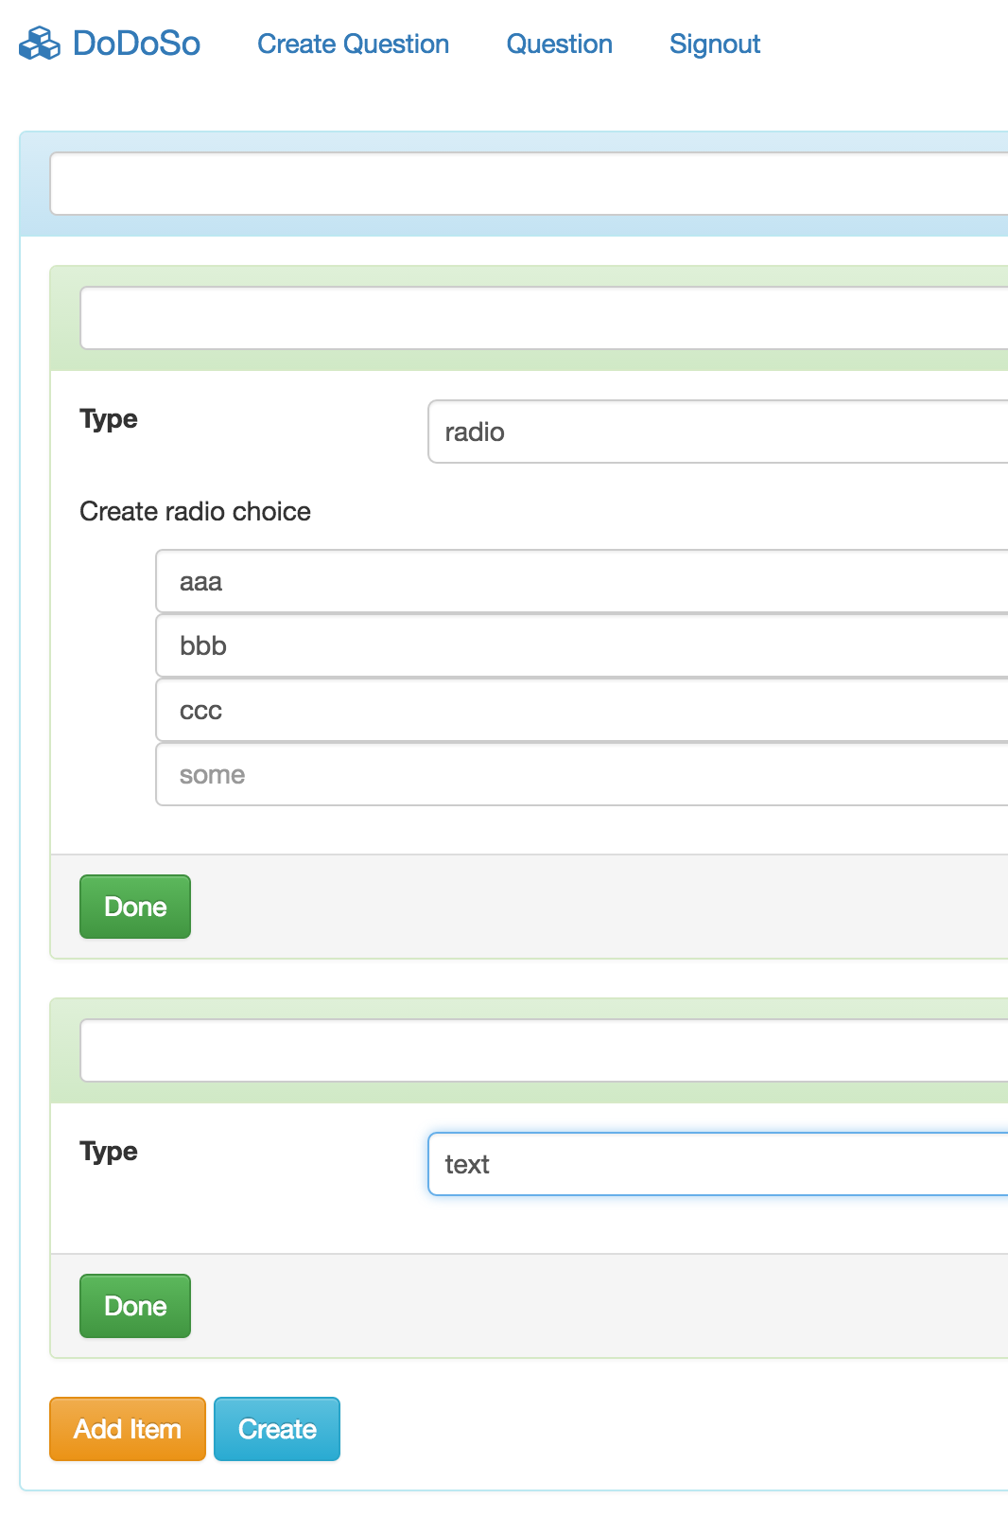
Task: Focus the second item's title input
Action: (545, 1050)
